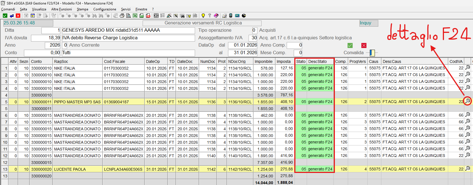Click the magic wand wizard toolbar icon
The image size is (473, 185).
tap(169, 16)
